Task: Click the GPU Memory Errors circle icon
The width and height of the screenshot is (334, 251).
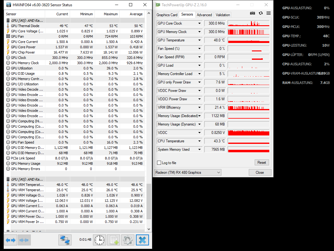Action: (8, 169)
